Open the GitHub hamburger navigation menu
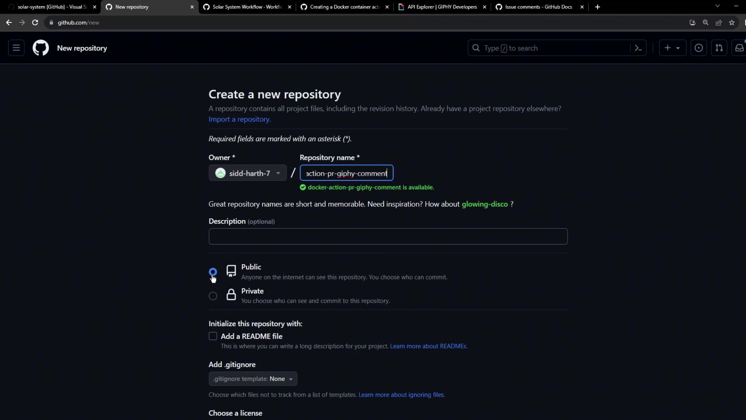This screenshot has height=420, width=746. point(16,48)
